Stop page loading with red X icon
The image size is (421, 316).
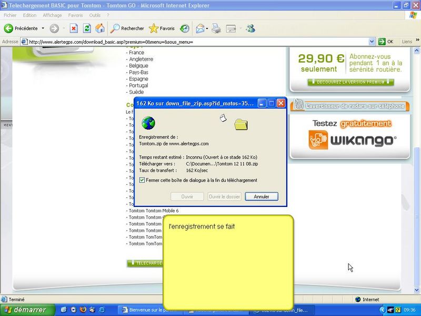point(74,28)
